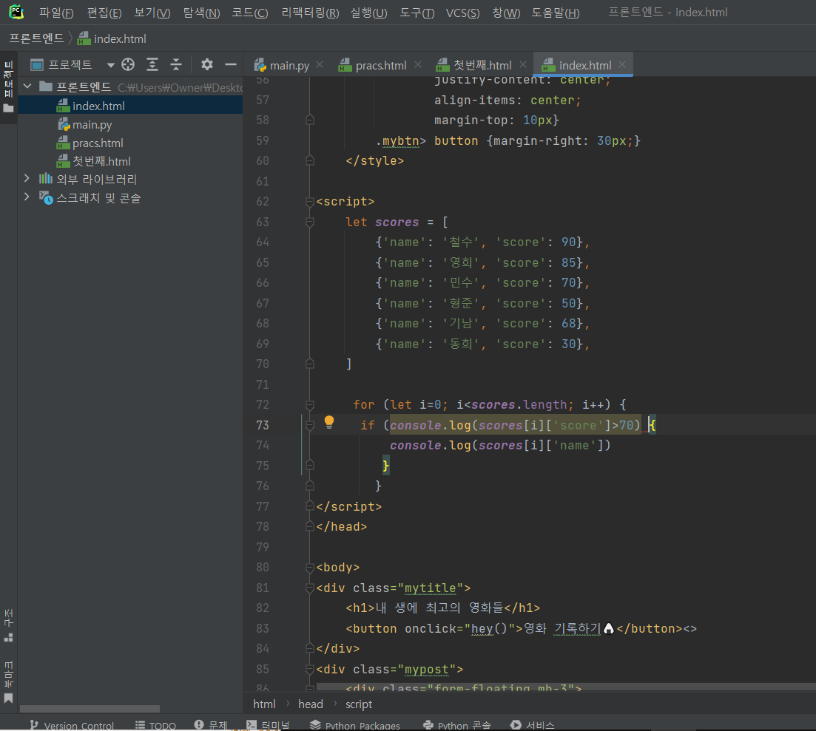Close the main.py tab
Viewport: 816px width, 731px height.
pos(320,64)
